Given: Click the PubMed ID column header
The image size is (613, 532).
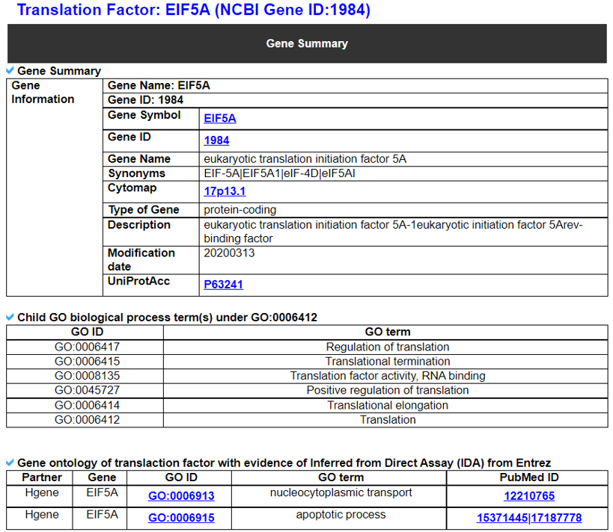Looking at the screenshot, I should coord(528,477).
